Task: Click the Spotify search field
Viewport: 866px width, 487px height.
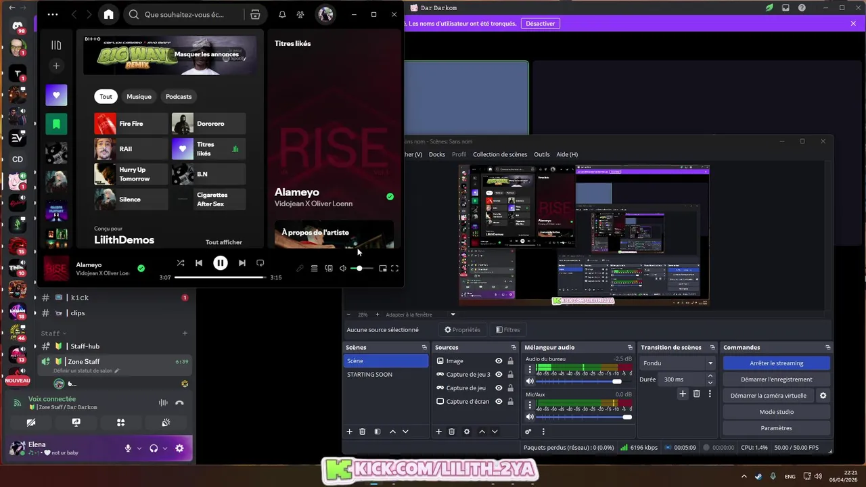Action: [184, 14]
